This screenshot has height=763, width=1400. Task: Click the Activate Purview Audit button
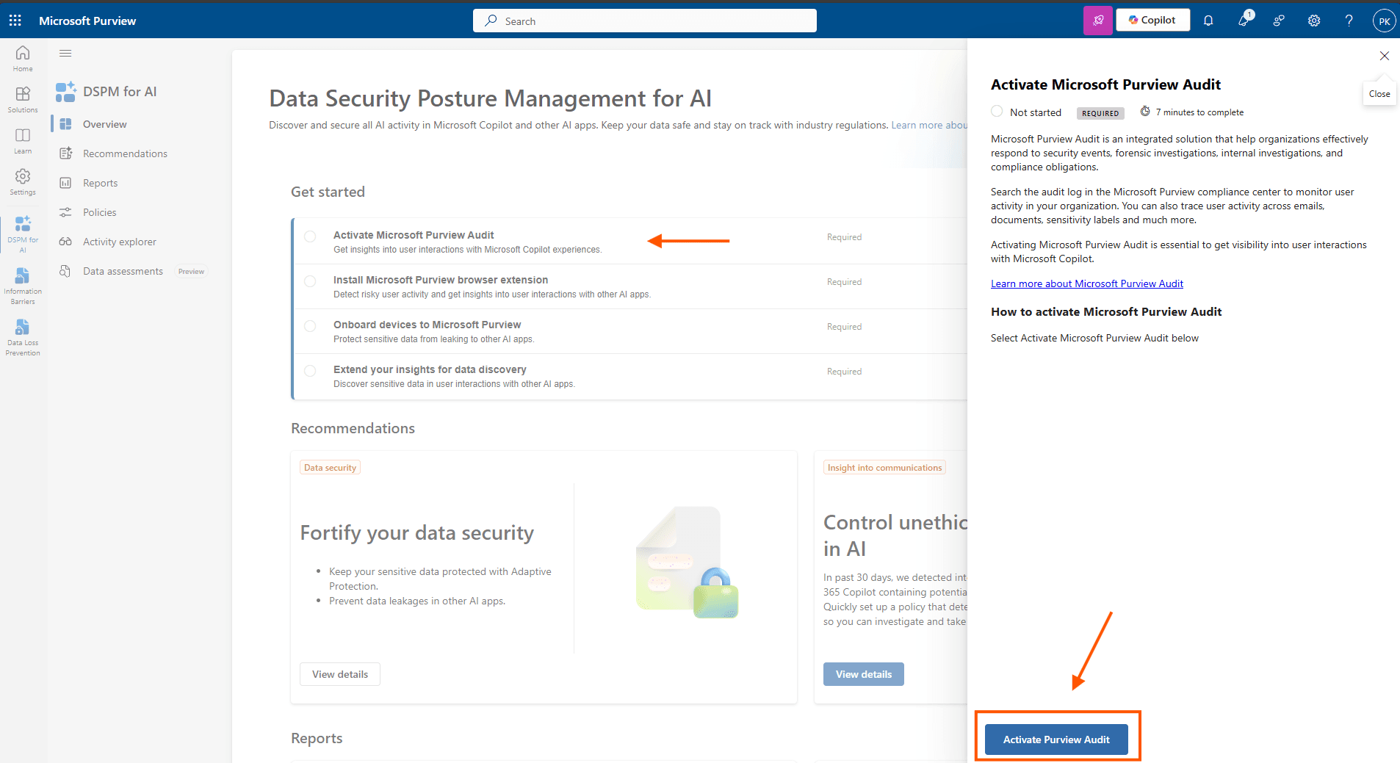tap(1056, 740)
